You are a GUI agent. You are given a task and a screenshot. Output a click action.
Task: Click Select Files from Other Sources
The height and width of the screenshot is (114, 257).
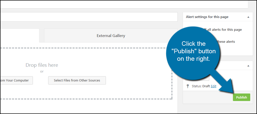[x=77, y=80]
